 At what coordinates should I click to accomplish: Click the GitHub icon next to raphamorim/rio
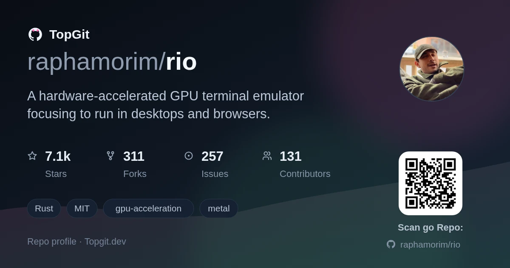pyautogui.click(x=391, y=244)
